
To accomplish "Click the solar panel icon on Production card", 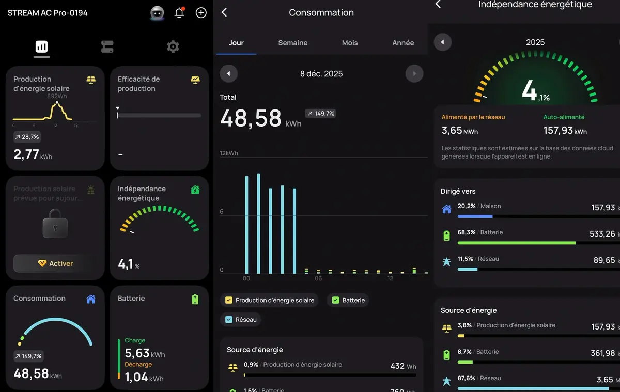I will tap(91, 81).
